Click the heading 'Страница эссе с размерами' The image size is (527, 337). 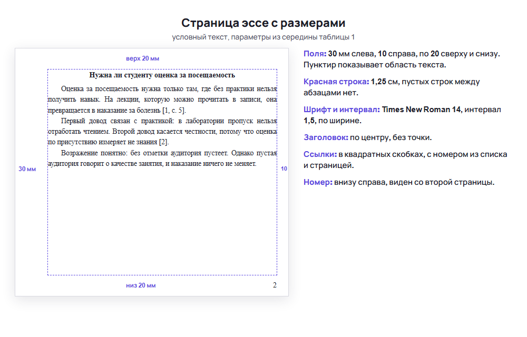[263, 23]
